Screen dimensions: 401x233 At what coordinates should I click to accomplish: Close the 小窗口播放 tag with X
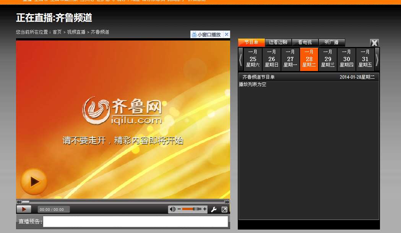[x=227, y=34]
